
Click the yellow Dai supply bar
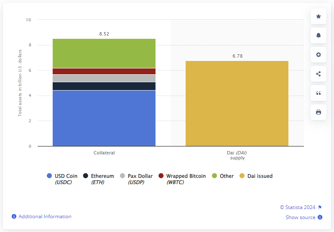(237, 103)
